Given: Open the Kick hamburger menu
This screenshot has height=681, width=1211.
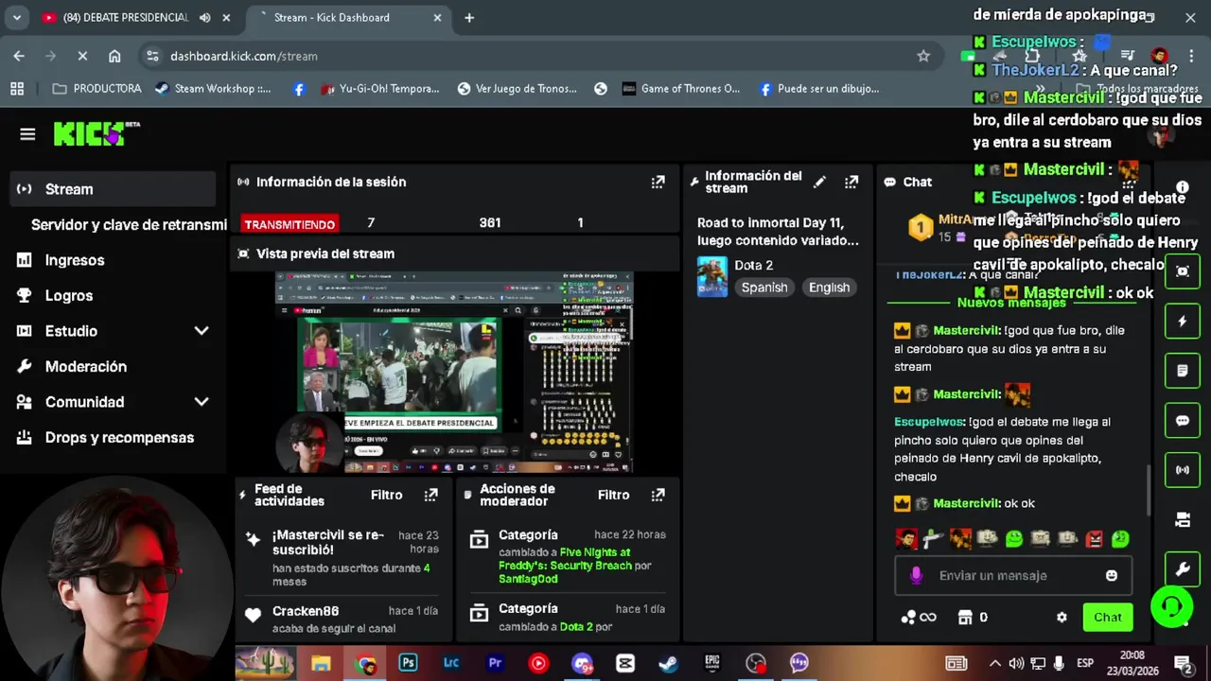Looking at the screenshot, I should (27, 134).
